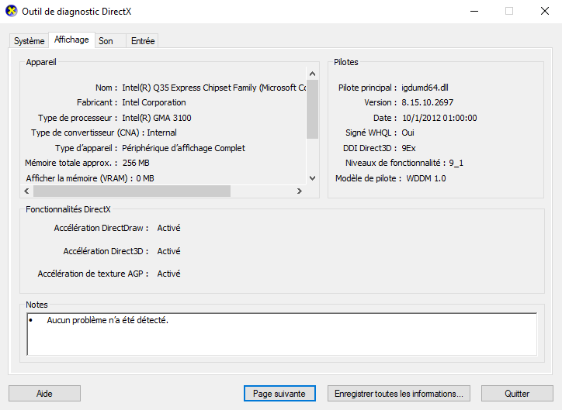The width and height of the screenshot is (562, 410).
Task: Click the Intel Corporation manufacturer value
Action: [x=154, y=102]
